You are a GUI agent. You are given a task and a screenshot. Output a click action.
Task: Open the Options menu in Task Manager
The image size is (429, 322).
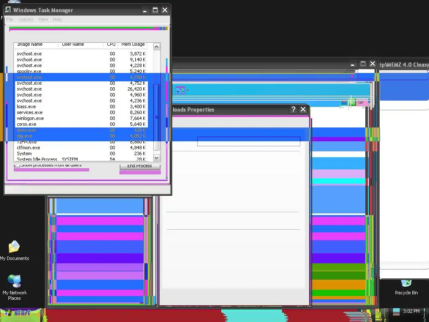click(26, 19)
